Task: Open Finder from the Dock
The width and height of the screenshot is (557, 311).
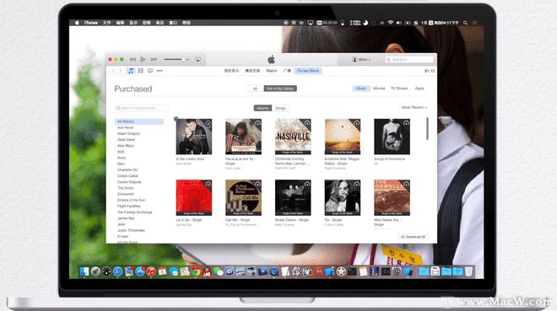Action: tap(84, 271)
